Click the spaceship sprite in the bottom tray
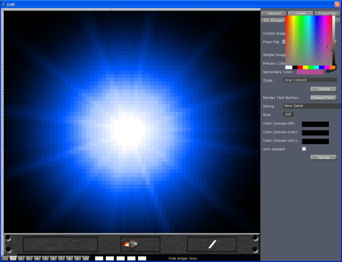Image resolution: width=342 pixels, height=262 pixels. [x=130, y=244]
